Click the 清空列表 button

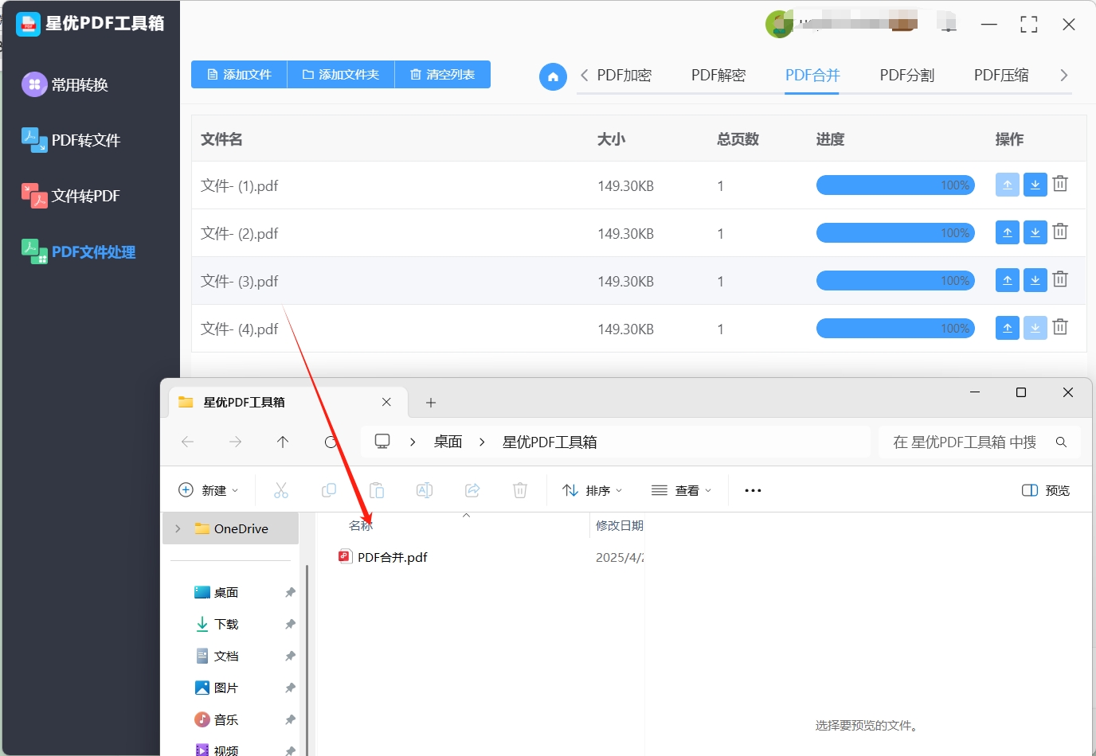443,74
